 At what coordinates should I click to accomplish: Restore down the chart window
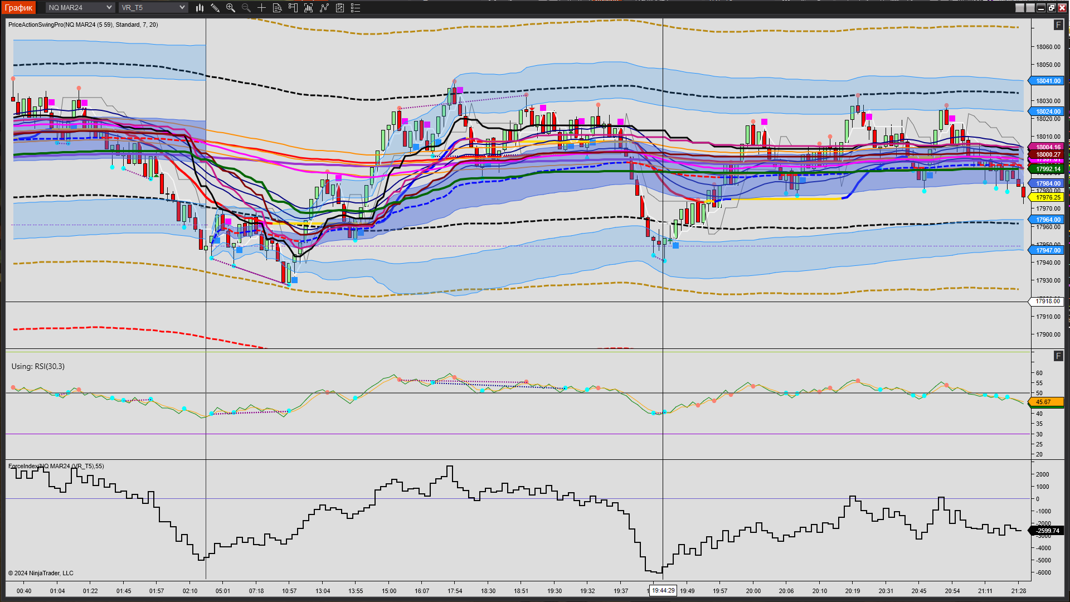coord(1052,8)
